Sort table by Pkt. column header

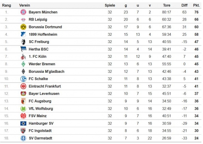pyautogui.click(x=196, y=5)
